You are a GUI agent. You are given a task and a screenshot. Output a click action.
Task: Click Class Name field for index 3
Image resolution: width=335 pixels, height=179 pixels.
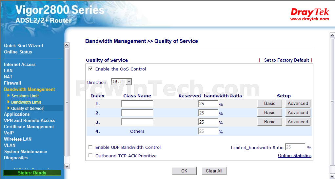click(x=137, y=122)
